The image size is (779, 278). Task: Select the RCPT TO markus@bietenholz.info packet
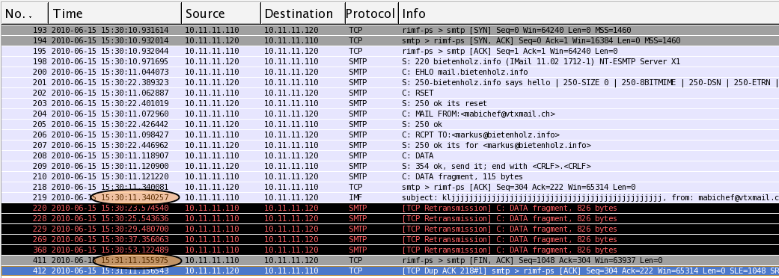tap(389, 135)
